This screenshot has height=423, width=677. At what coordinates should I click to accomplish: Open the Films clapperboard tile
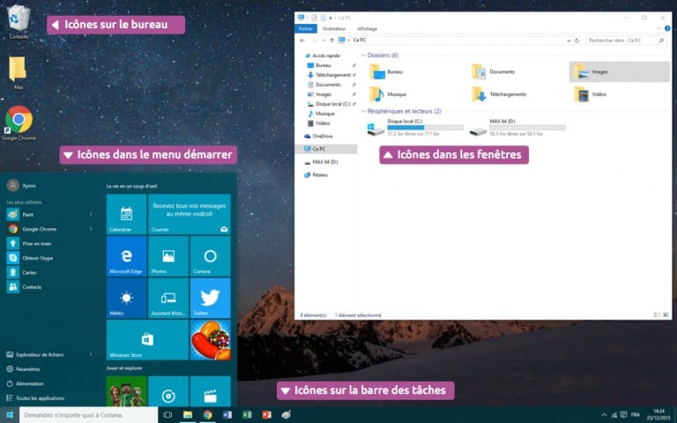point(211,391)
